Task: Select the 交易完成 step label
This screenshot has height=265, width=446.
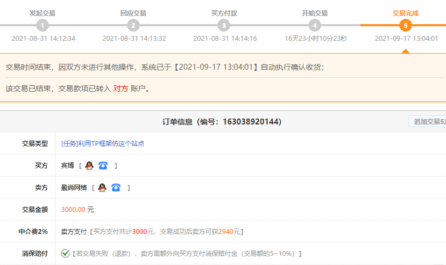Action: click(x=405, y=13)
